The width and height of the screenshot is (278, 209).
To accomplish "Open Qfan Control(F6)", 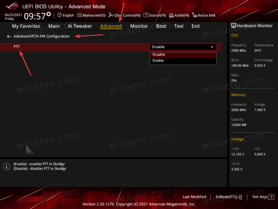I will point(125,15).
